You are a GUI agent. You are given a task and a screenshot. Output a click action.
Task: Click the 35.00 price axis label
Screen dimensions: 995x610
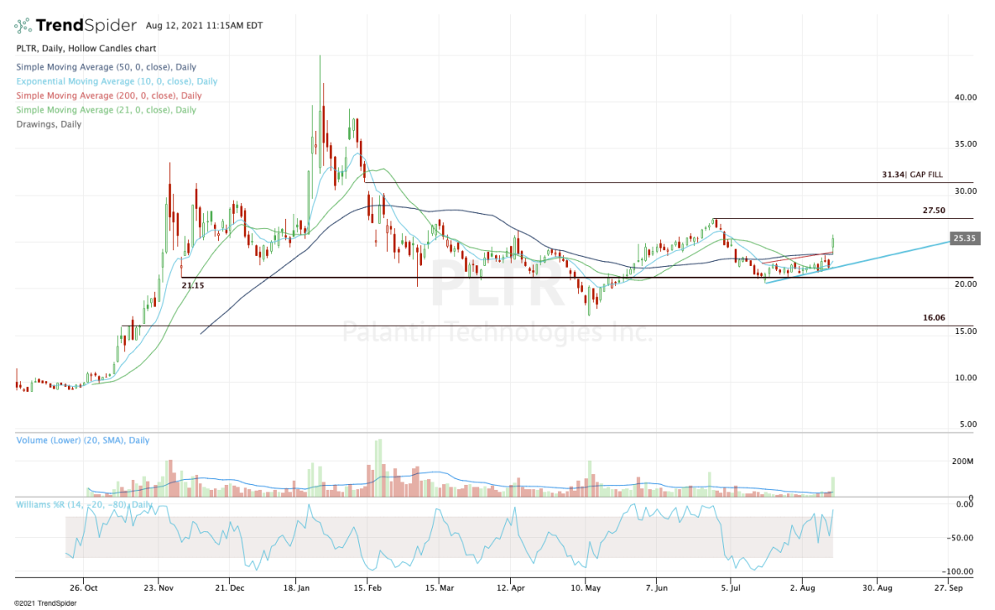click(964, 144)
